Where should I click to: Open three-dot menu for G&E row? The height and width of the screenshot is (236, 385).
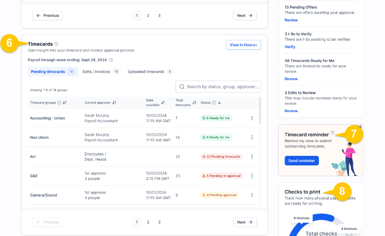[252, 176]
